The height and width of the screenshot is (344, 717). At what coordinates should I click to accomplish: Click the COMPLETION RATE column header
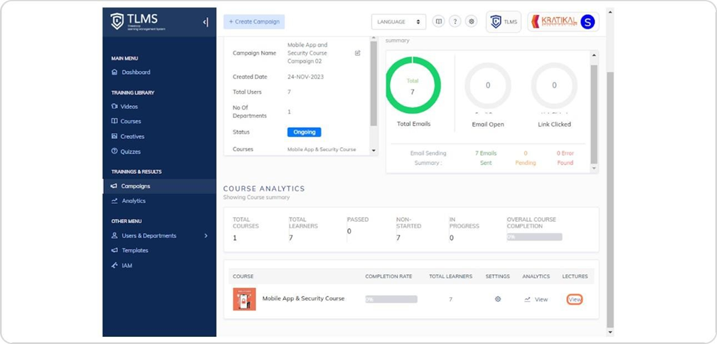click(388, 276)
